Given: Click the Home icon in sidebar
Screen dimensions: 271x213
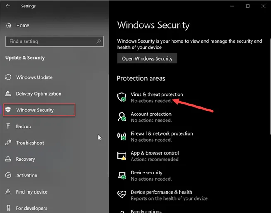Looking at the screenshot, I should point(8,26).
